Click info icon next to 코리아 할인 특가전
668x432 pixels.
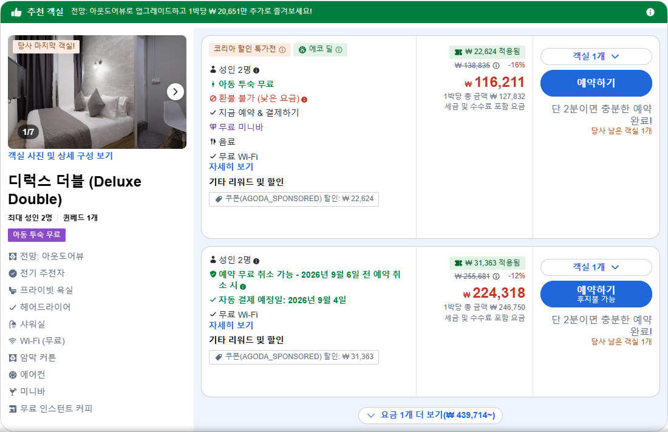coord(282,50)
